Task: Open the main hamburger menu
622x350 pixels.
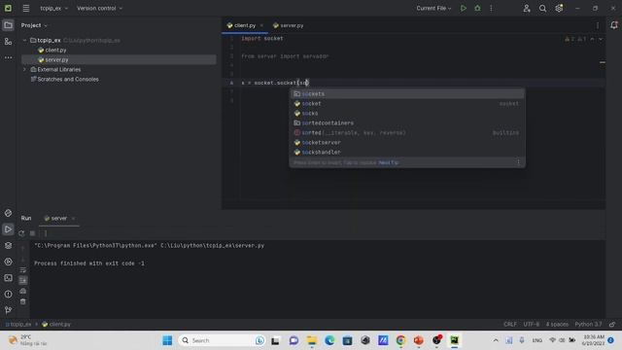Action: click(x=26, y=8)
